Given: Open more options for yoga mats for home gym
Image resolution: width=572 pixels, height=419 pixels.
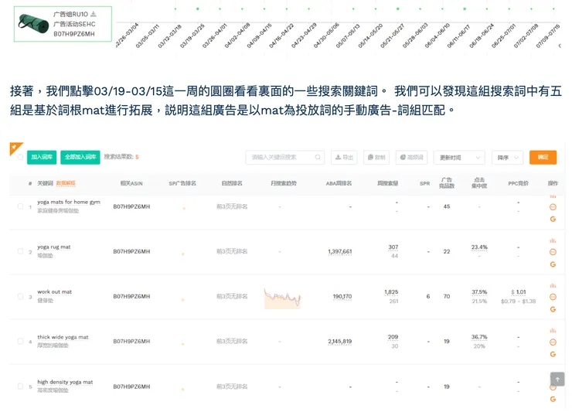Looking at the screenshot, I should click(x=553, y=207).
